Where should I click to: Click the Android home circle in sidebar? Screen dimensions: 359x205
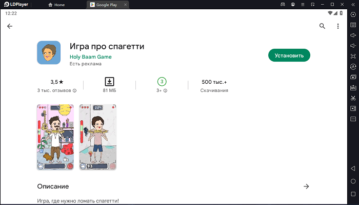(x=353, y=181)
